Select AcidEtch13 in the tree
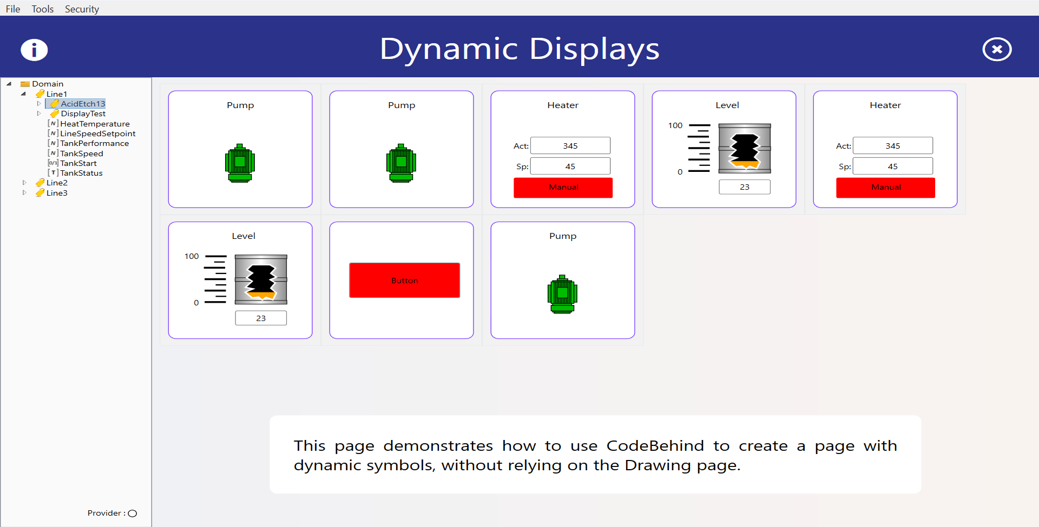Viewport: 1039px width, 527px height. click(x=83, y=104)
